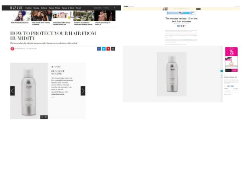Open the Travel menu item
The height and width of the screenshot is (171, 242).
click(78, 8)
